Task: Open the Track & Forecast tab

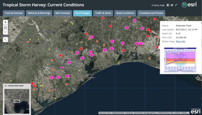Action: coord(14,13)
